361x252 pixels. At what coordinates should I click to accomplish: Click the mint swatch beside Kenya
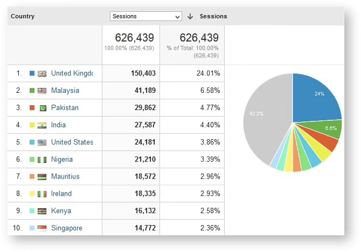(x=32, y=210)
